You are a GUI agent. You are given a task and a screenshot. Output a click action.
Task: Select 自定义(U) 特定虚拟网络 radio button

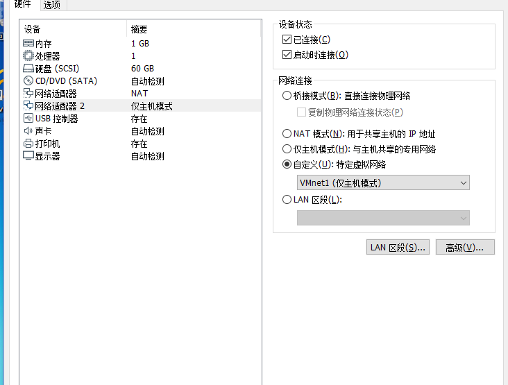[287, 164]
